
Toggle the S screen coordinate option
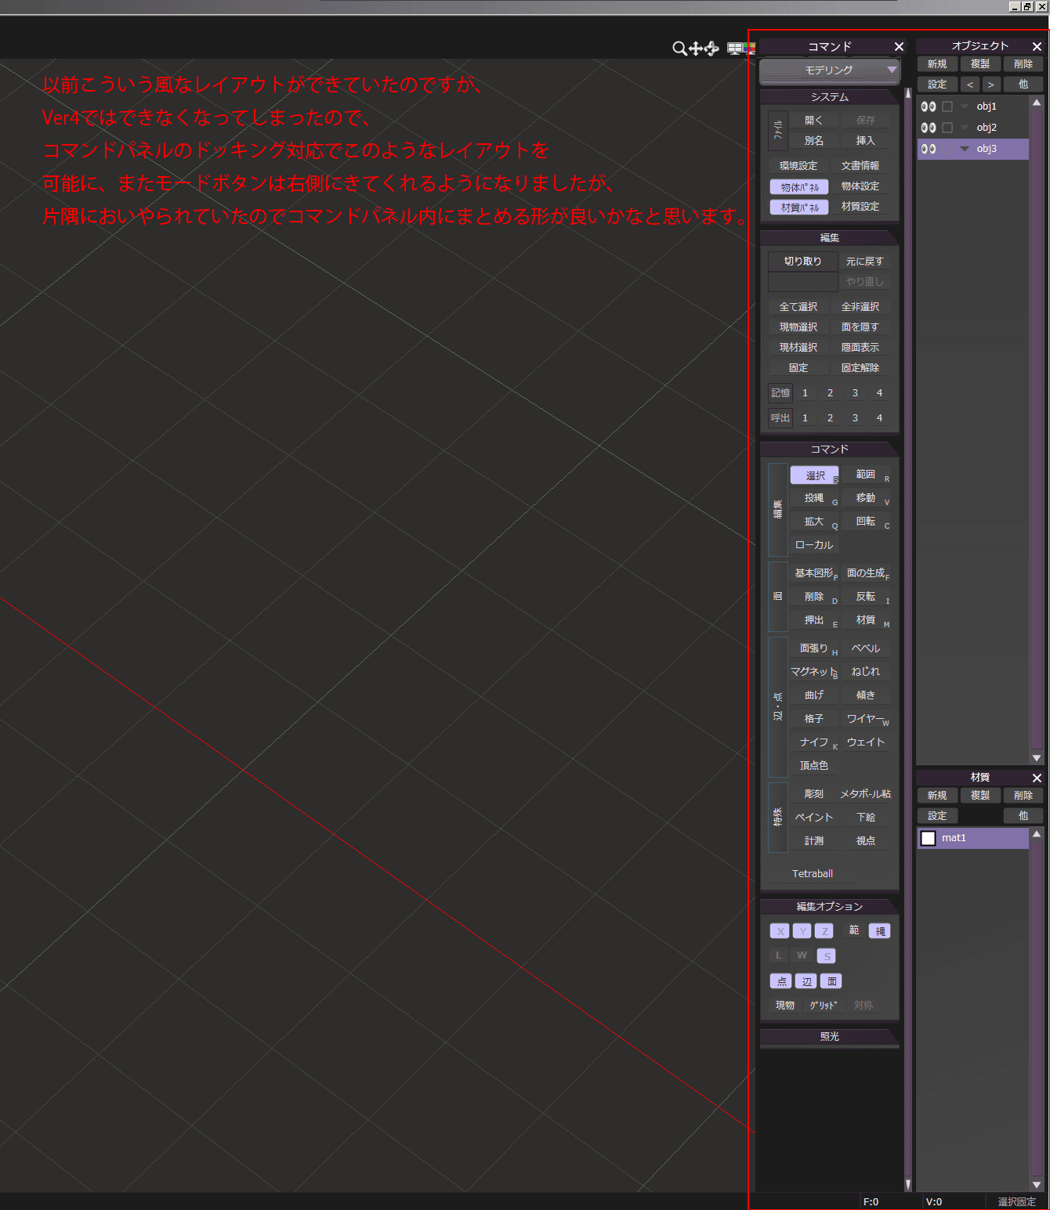[827, 956]
